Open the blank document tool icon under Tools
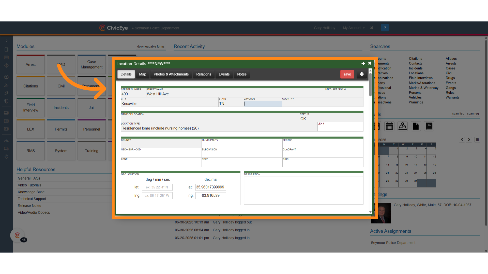The width and height of the screenshot is (488, 274). 416,126
